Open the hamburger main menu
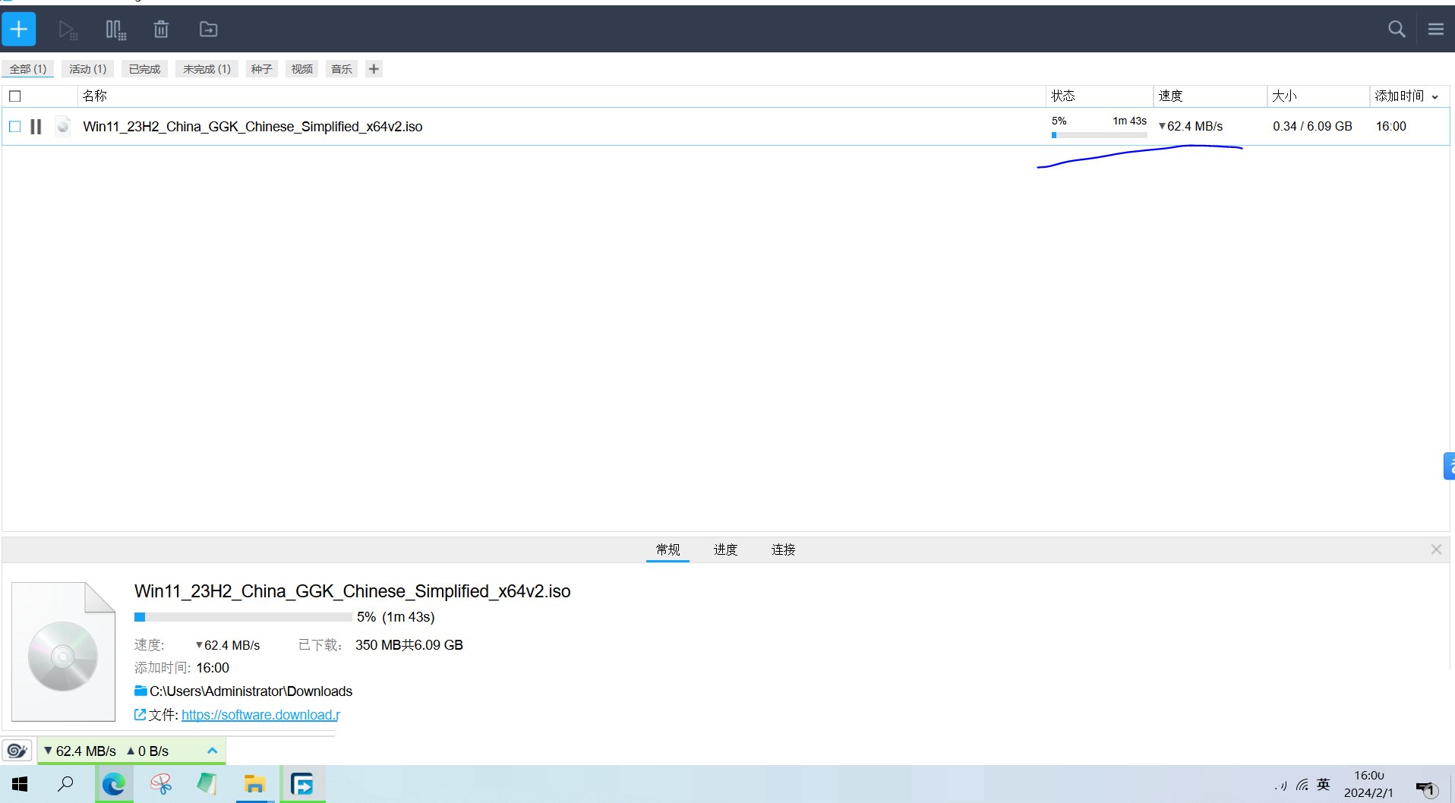Viewport: 1455px width, 803px height. click(1435, 30)
